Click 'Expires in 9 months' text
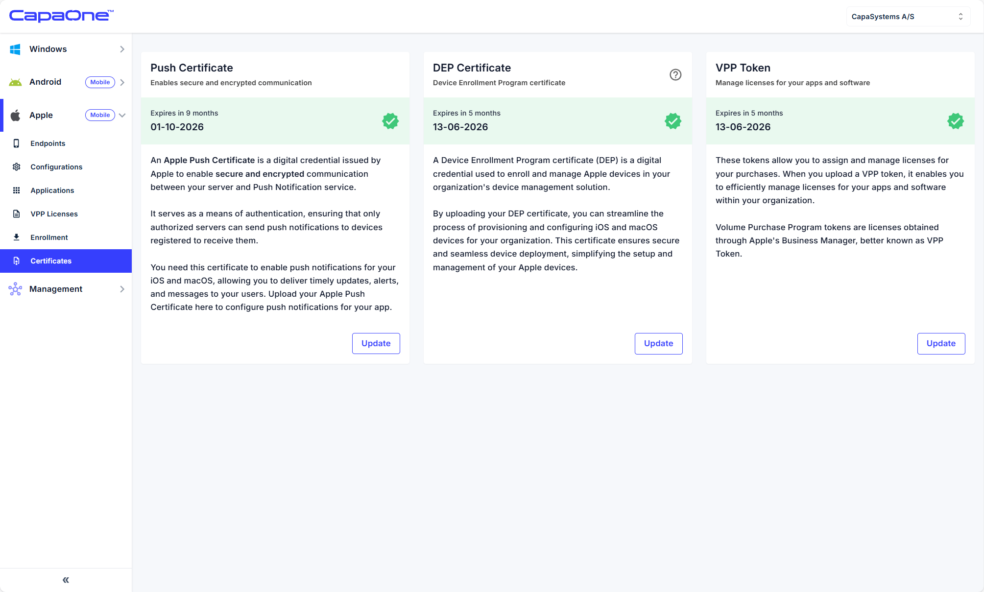984x592 pixels. click(184, 113)
